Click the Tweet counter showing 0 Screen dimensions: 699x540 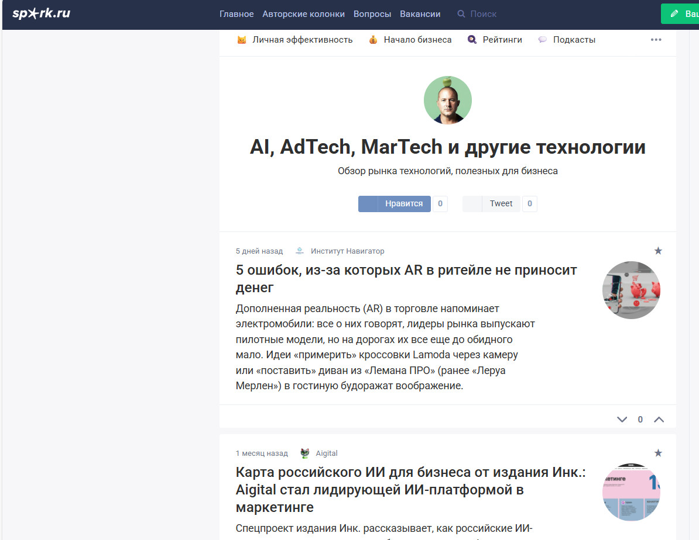(x=530, y=203)
